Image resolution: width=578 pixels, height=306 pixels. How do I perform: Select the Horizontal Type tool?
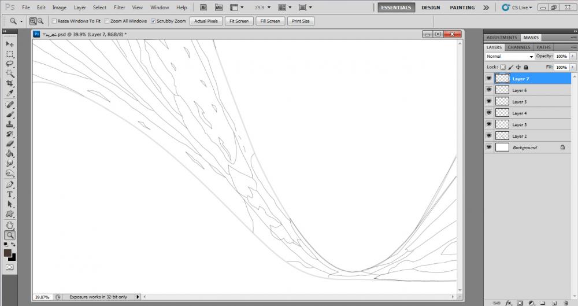coord(10,194)
